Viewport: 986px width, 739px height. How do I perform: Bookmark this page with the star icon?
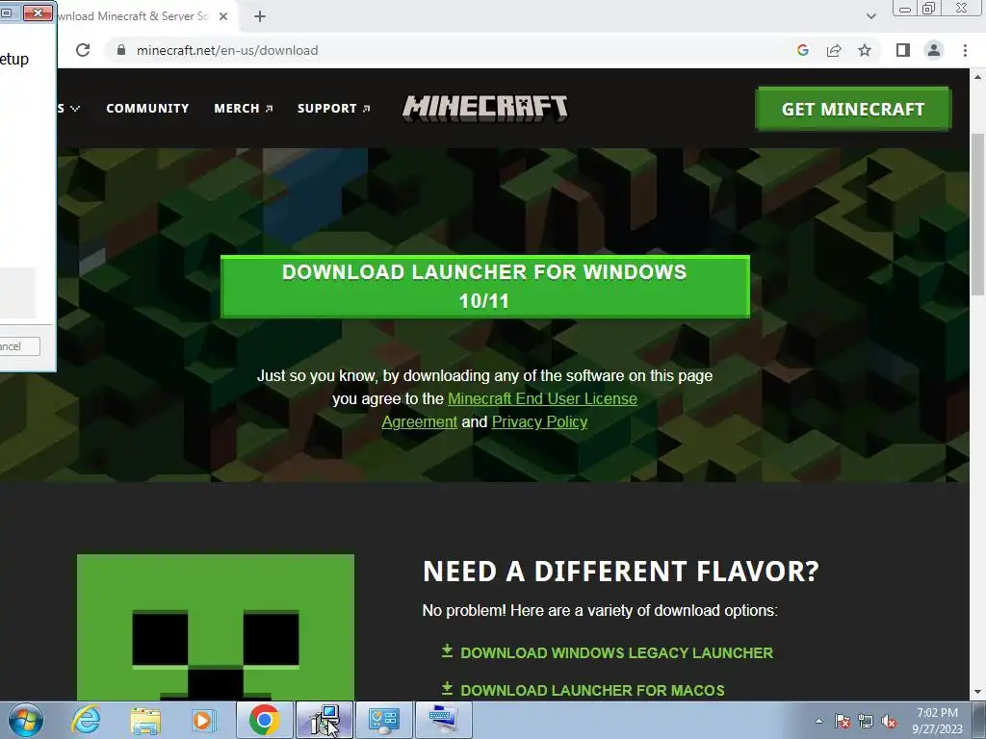point(865,50)
